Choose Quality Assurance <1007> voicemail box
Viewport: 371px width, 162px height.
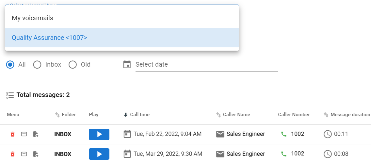[x=49, y=38]
